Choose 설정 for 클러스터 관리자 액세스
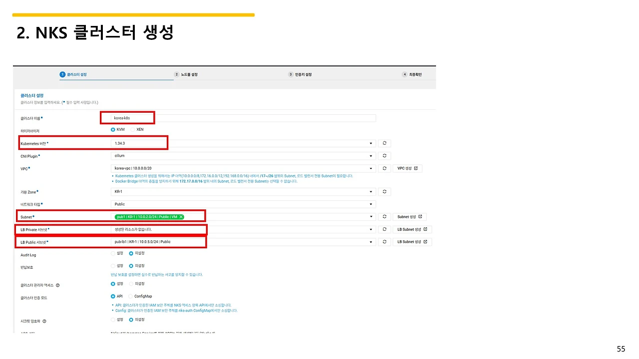 point(113,284)
